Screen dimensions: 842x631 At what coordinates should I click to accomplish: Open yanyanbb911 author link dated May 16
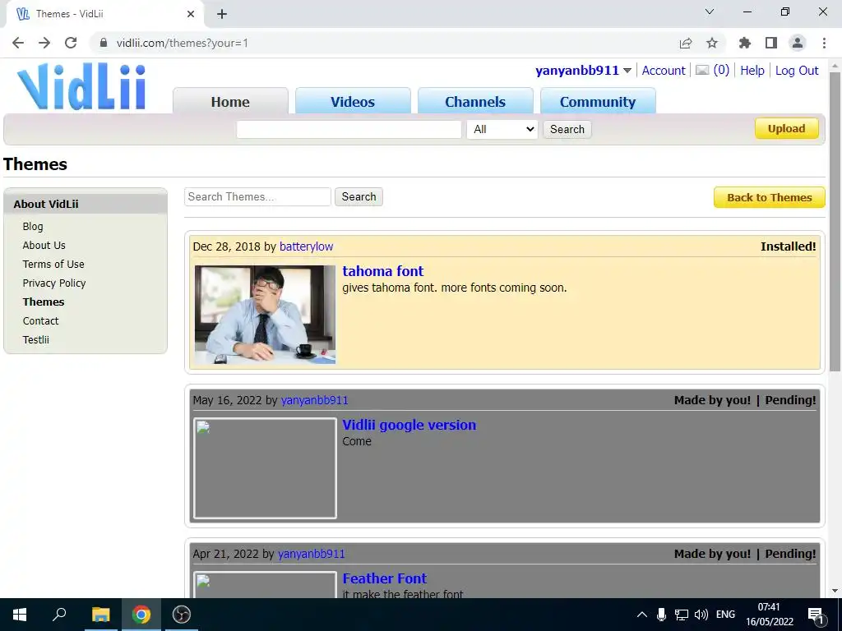[x=314, y=400]
